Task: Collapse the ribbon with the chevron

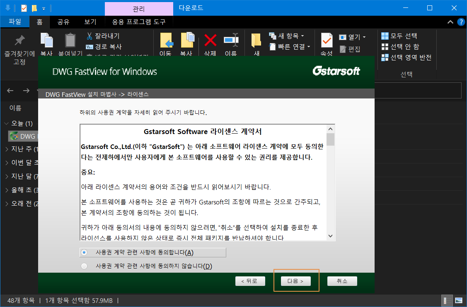Action: coord(450,22)
